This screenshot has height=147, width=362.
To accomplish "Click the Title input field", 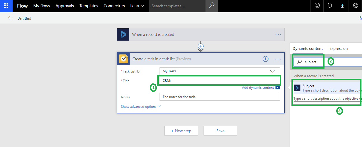I will (219, 81).
